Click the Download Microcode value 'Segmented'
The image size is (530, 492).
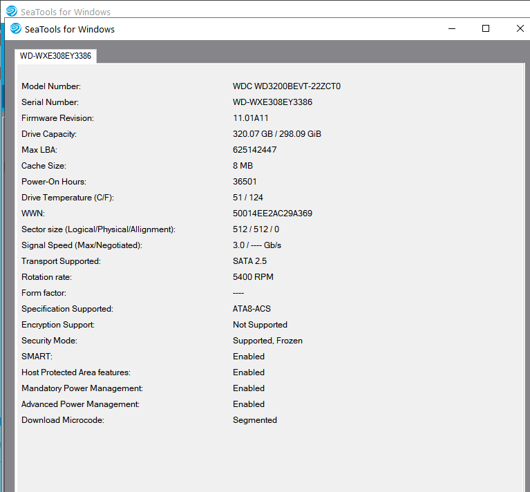click(x=254, y=420)
